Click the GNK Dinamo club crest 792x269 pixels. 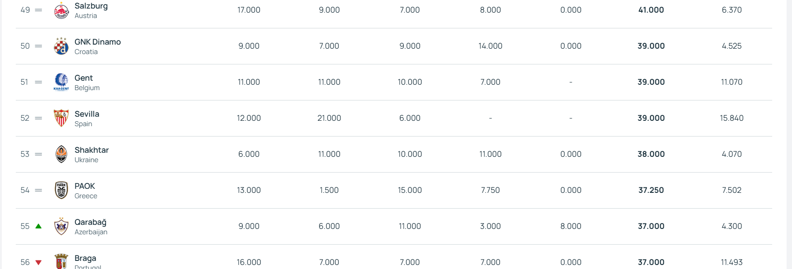point(61,46)
